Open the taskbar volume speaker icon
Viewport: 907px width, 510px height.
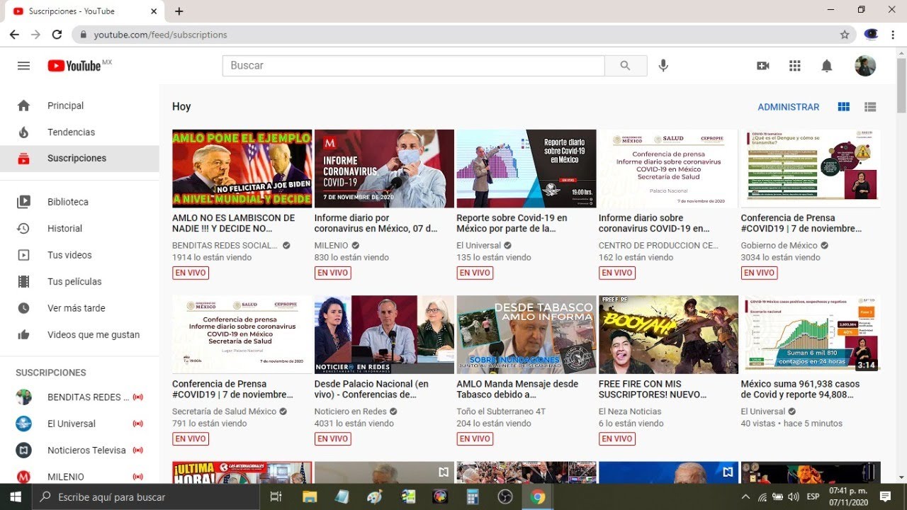[x=794, y=497]
